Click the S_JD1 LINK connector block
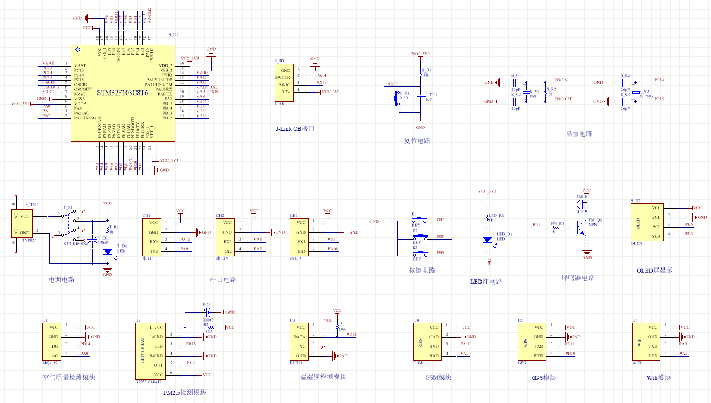Image resolution: width=711 pixels, height=403 pixels. (x=283, y=83)
